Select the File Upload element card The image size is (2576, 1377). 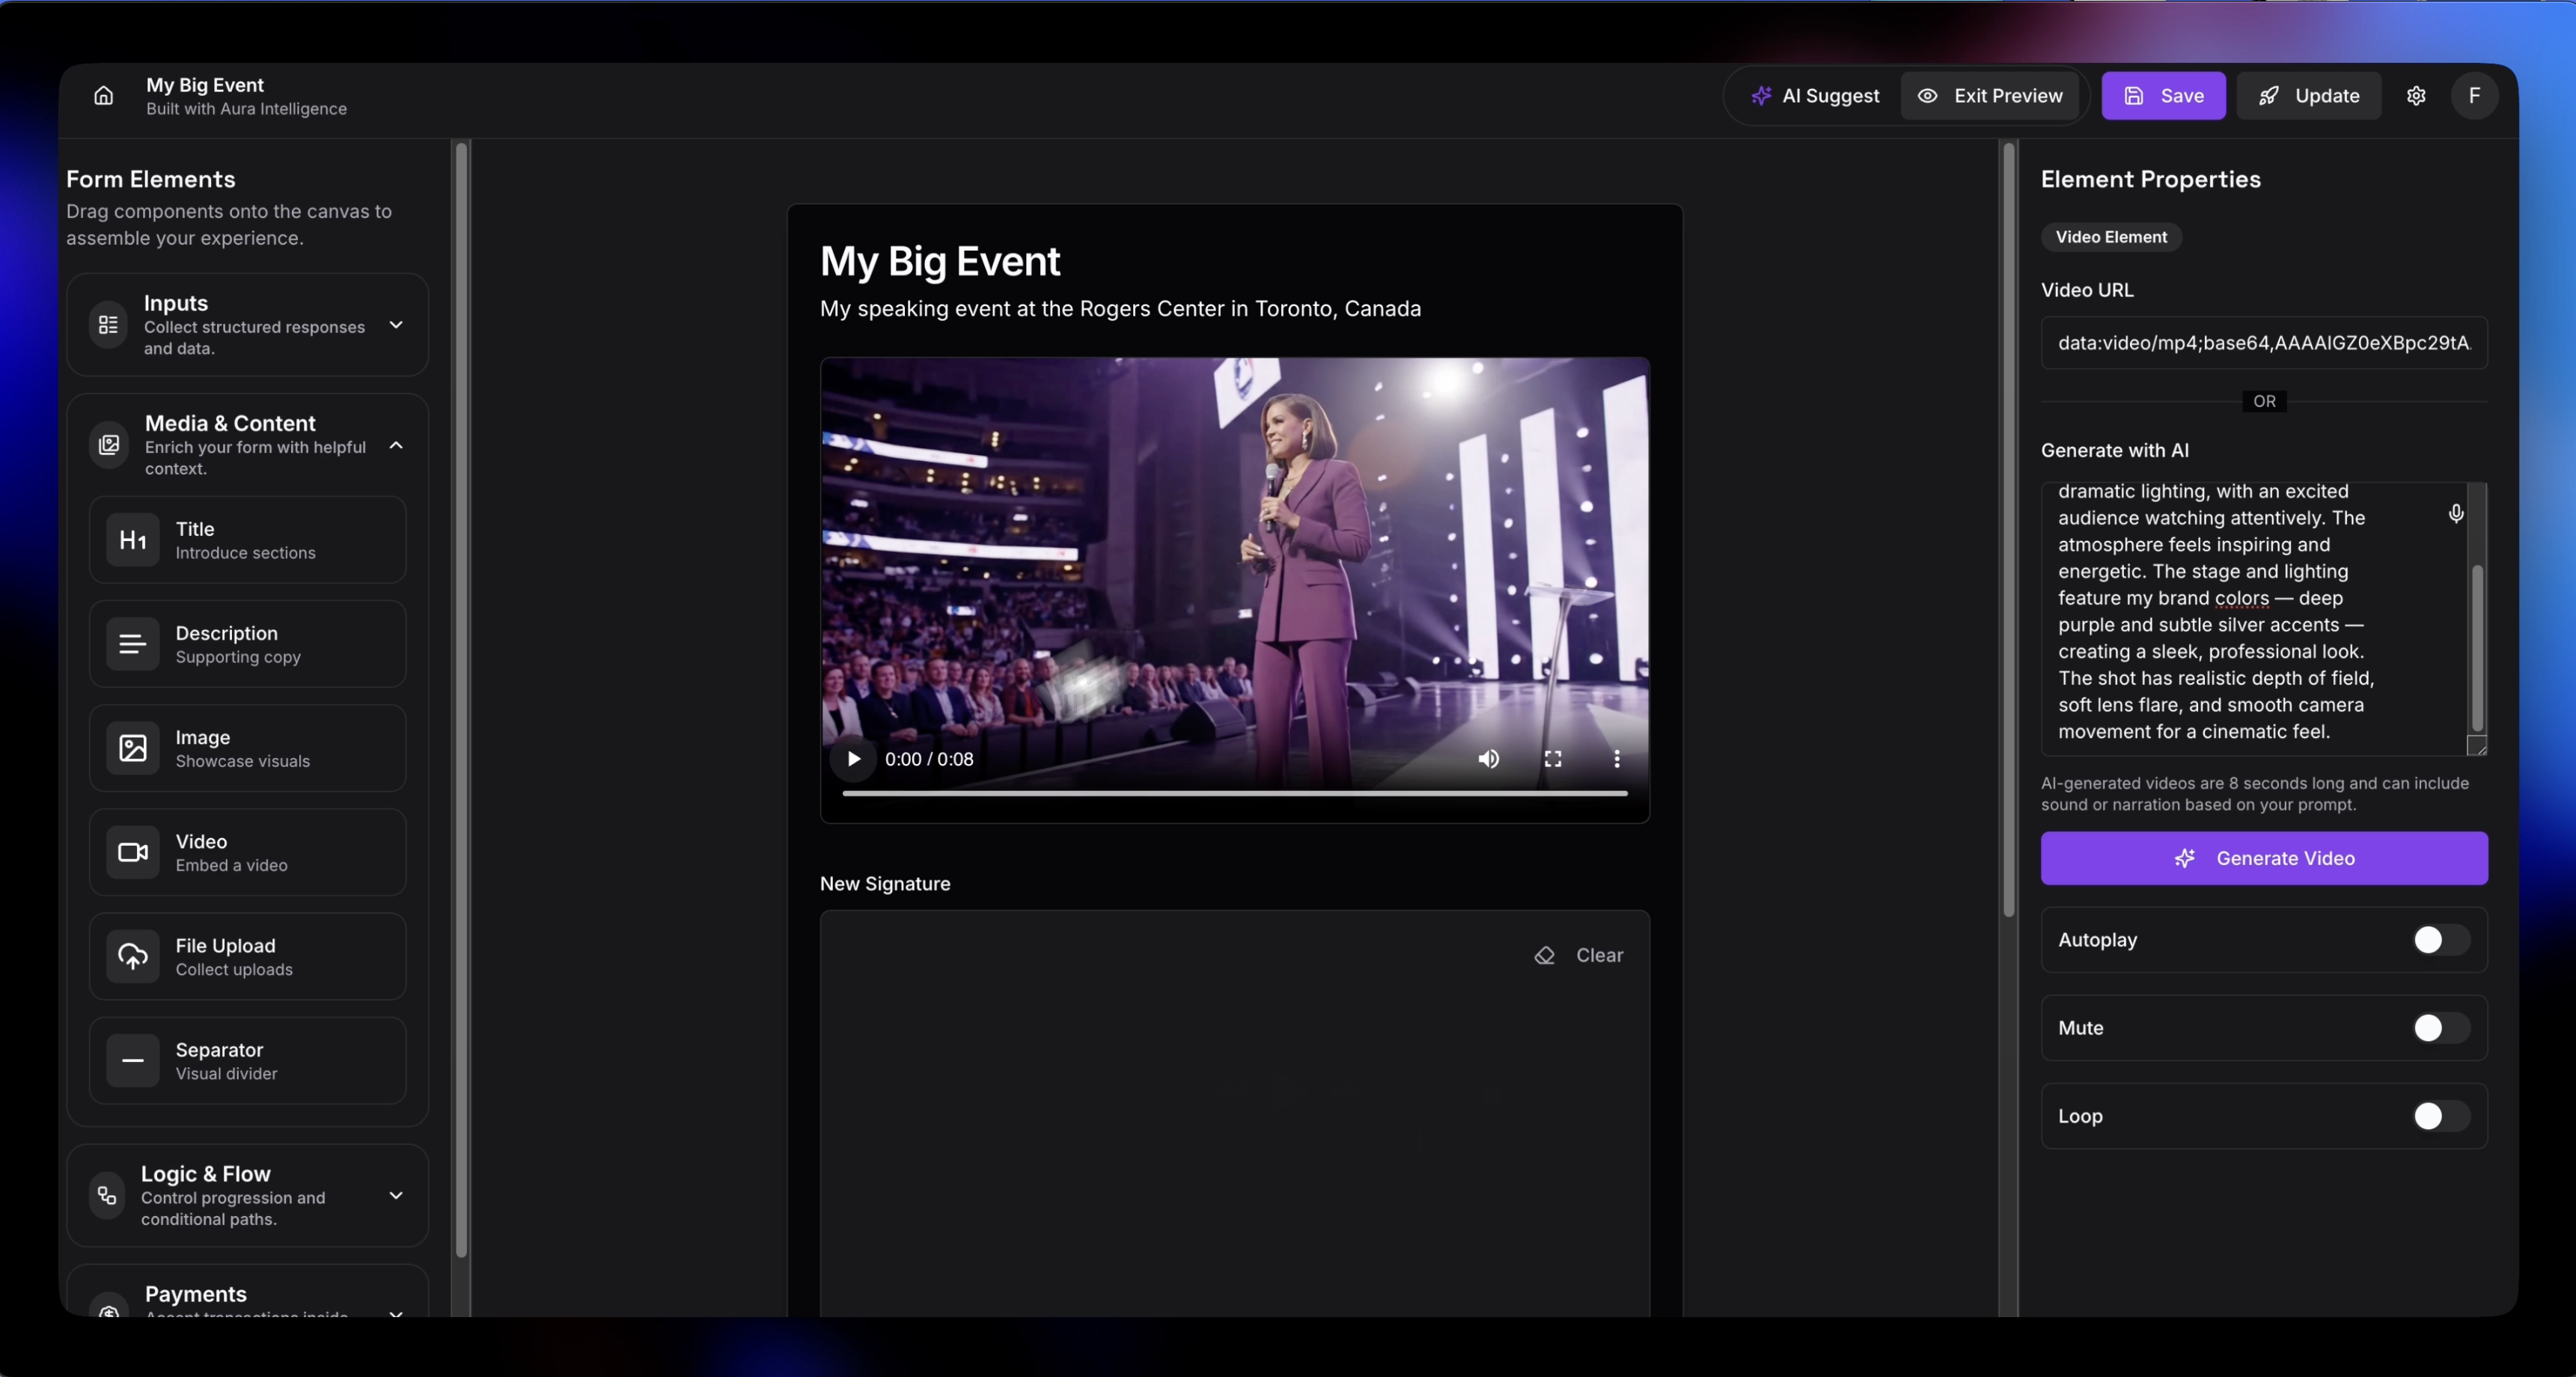pyautogui.click(x=248, y=956)
